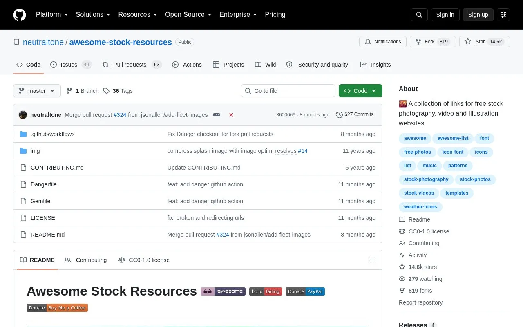
Task: Open Notifications for this repo
Action: point(383,42)
